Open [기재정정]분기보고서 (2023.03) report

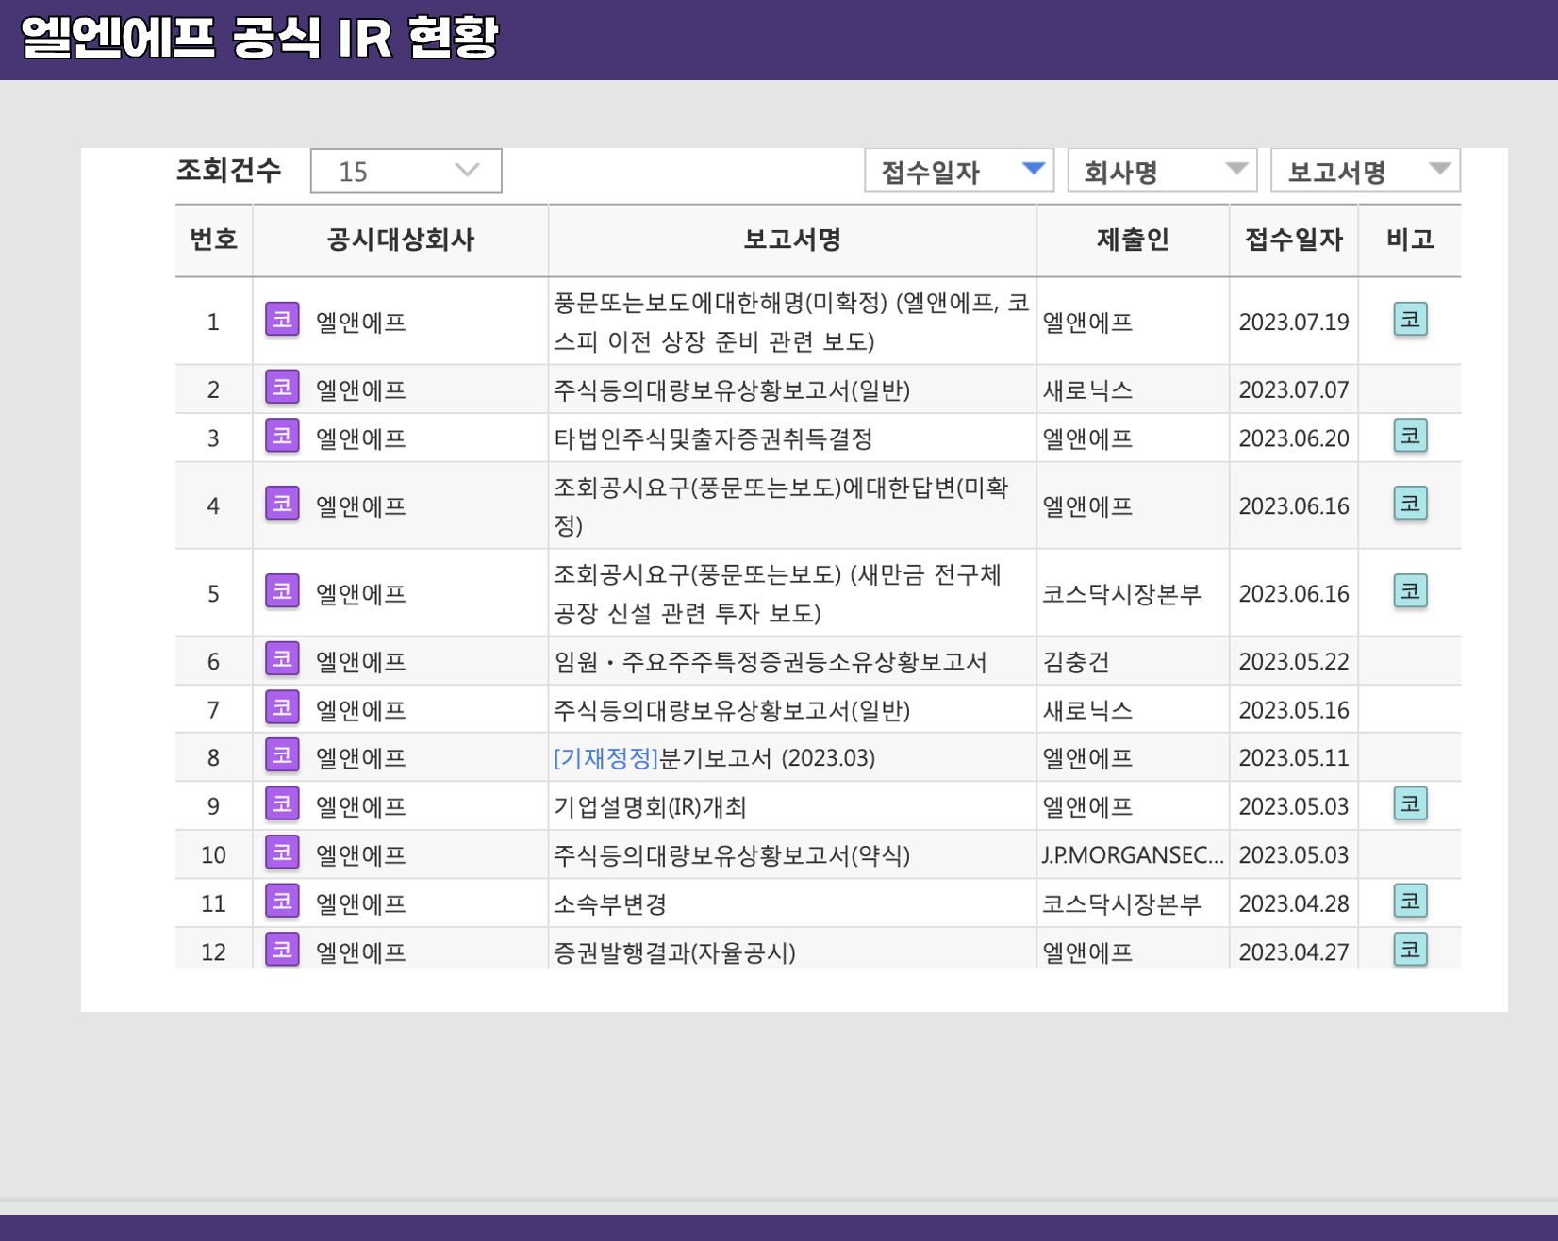click(x=715, y=758)
